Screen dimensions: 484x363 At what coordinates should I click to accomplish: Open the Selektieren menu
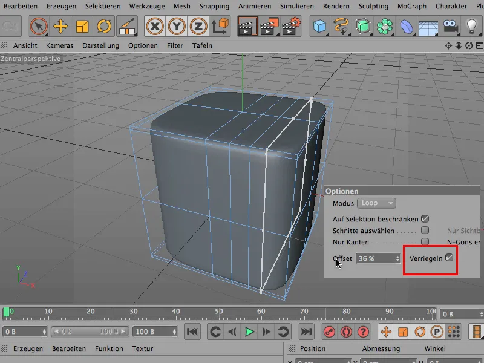pyautogui.click(x=103, y=6)
